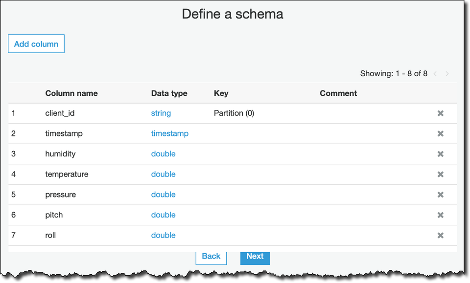Remove the client_id column with its X icon

[x=440, y=113]
